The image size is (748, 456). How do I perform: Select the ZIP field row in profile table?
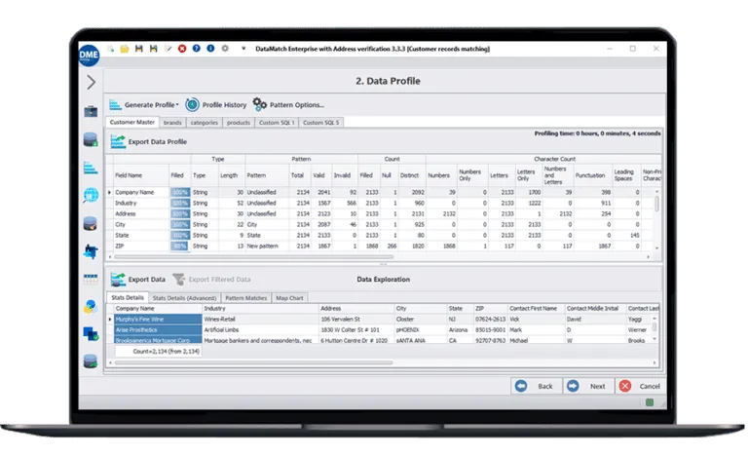point(380,246)
